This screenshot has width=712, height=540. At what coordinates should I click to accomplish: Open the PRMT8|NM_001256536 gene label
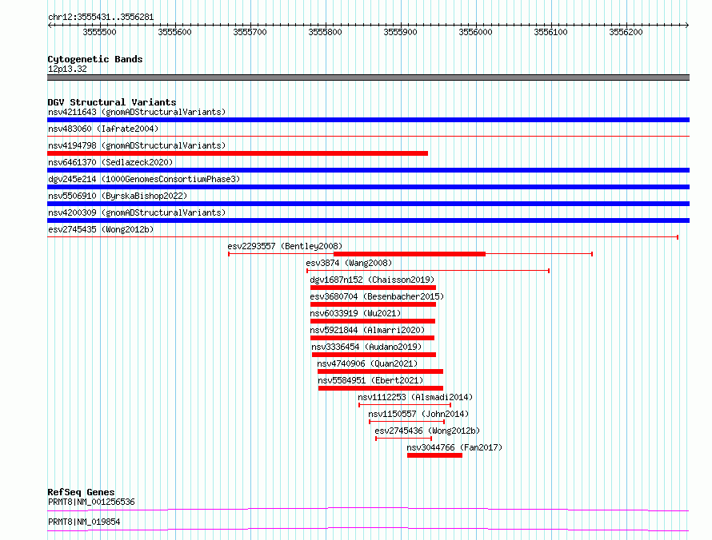(91, 502)
